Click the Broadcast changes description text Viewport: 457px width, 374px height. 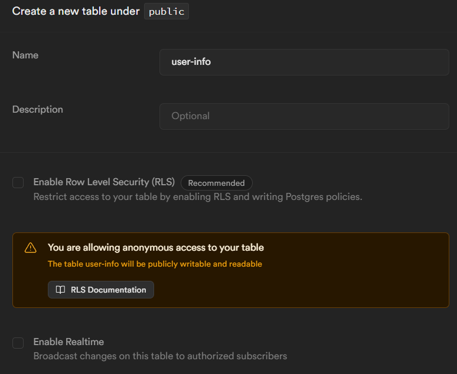pos(160,356)
